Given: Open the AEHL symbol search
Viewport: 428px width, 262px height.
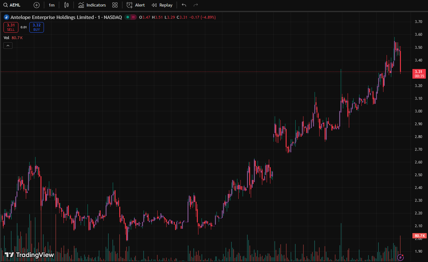Looking at the screenshot, I should tap(12, 5).
